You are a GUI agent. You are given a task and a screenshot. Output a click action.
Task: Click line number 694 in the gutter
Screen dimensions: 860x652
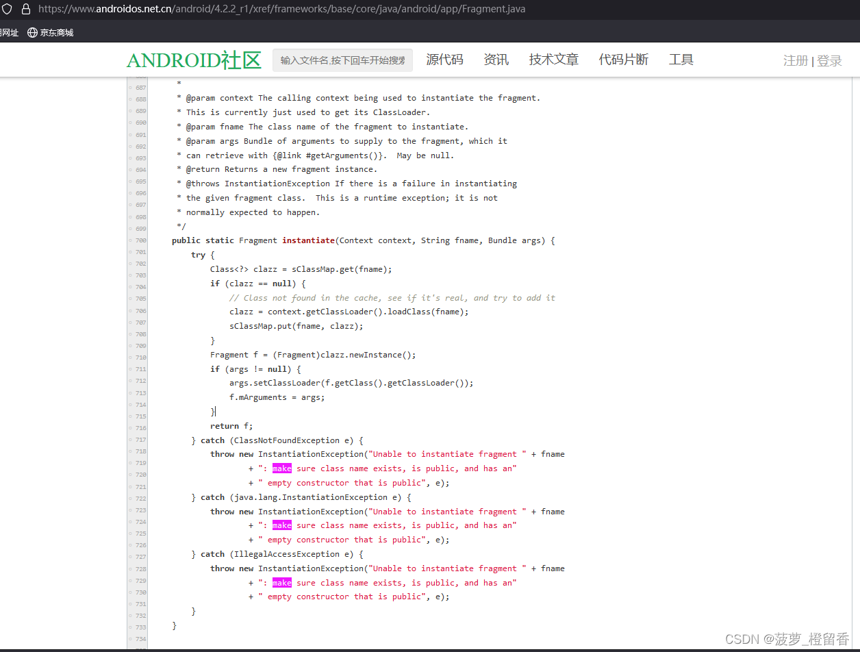point(140,170)
